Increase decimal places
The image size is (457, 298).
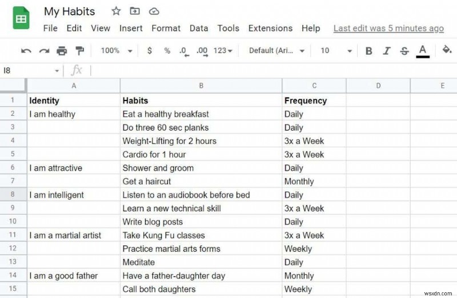tap(202, 51)
